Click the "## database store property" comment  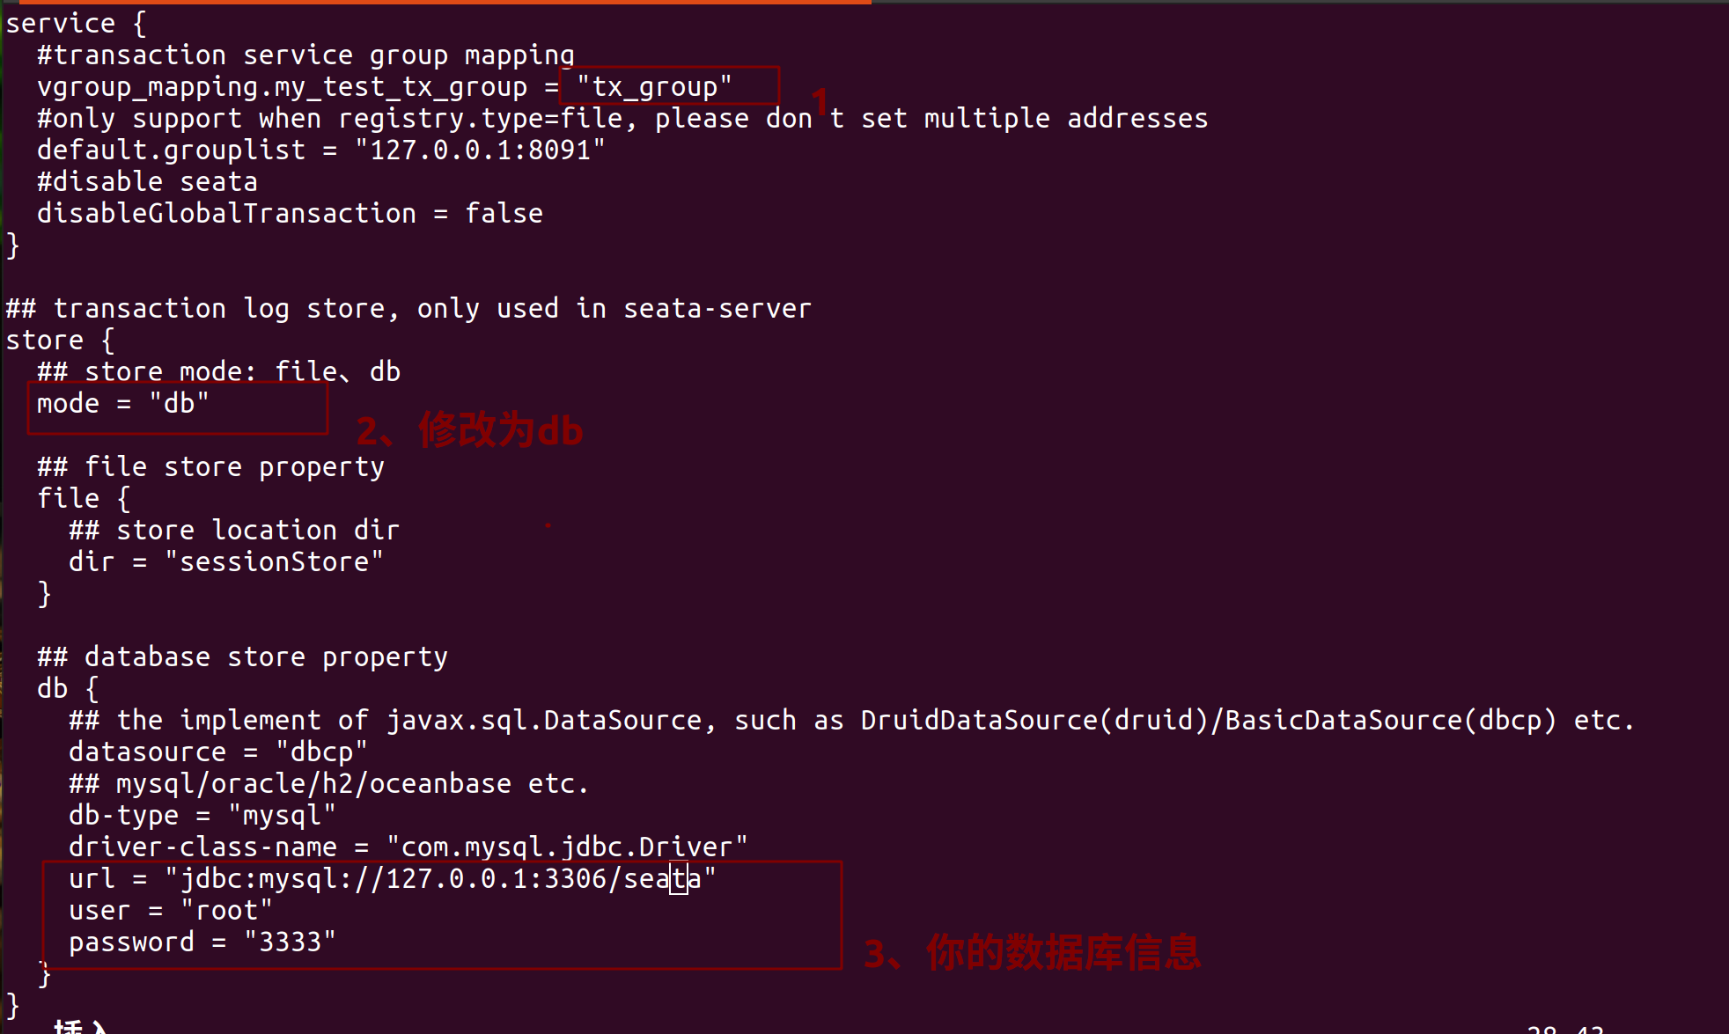point(242,656)
